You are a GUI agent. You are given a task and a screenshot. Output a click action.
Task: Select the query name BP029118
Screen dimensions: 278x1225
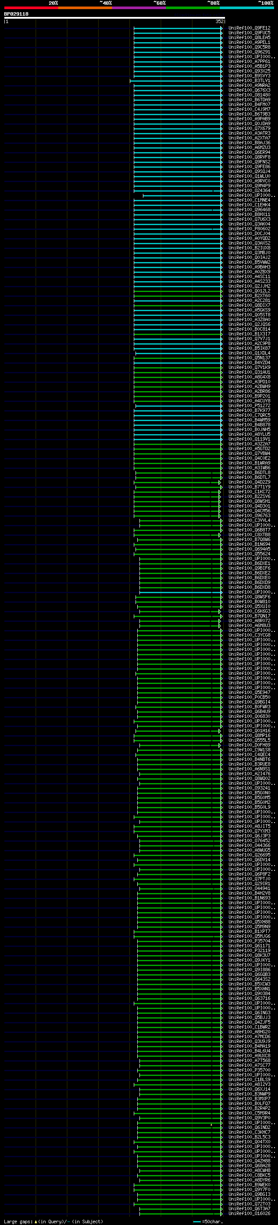(x=16, y=14)
